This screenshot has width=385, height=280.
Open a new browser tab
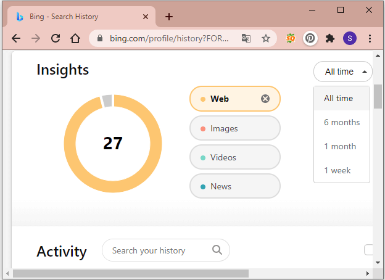point(169,17)
